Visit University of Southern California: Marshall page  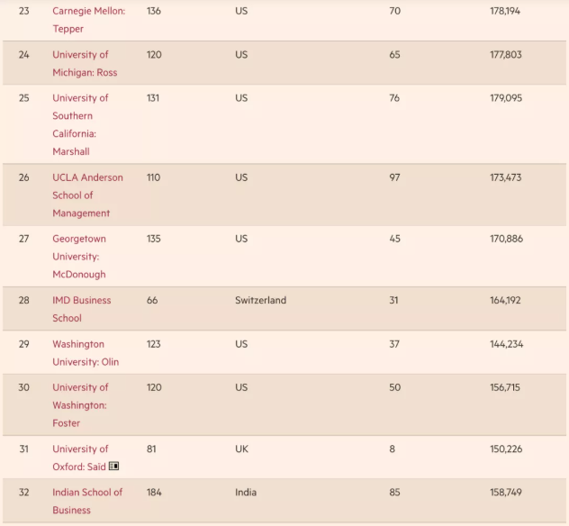80,124
